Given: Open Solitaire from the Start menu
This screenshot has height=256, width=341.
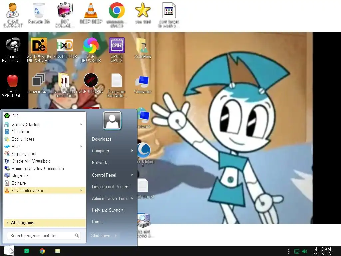Looking at the screenshot, I should (45, 183).
